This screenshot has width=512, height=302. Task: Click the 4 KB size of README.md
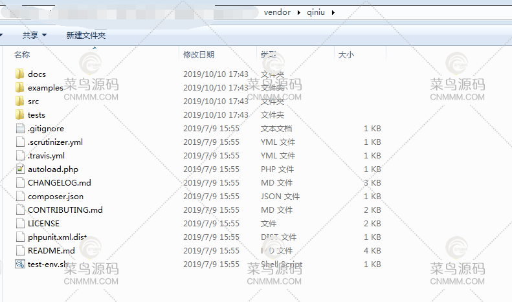[372, 250]
